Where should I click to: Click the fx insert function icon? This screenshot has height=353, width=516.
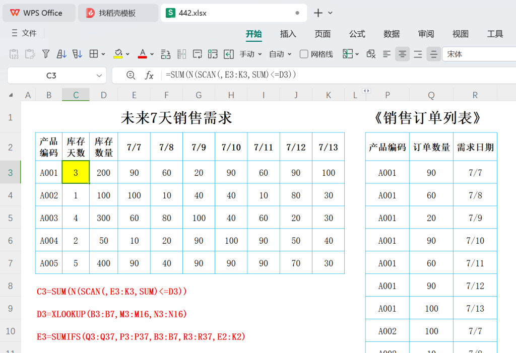click(x=149, y=76)
